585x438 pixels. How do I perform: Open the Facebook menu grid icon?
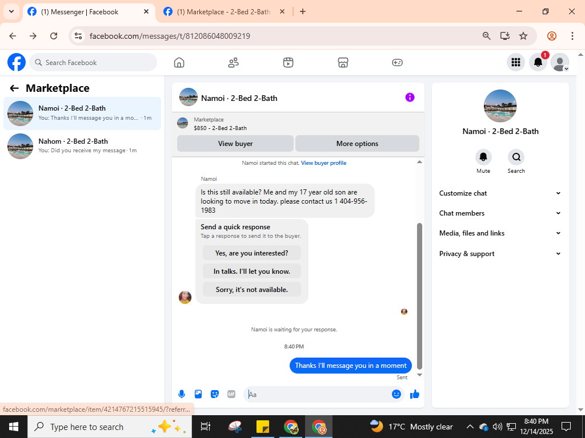pyautogui.click(x=516, y=62)
